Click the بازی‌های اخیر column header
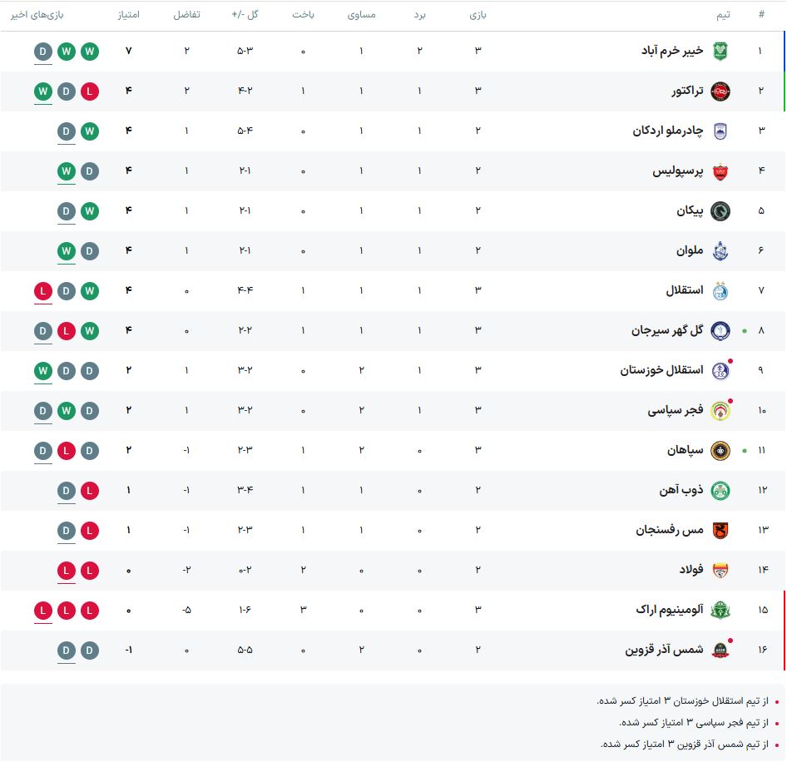The height and width of the screenshot is (762, 787). pos(43,15)
